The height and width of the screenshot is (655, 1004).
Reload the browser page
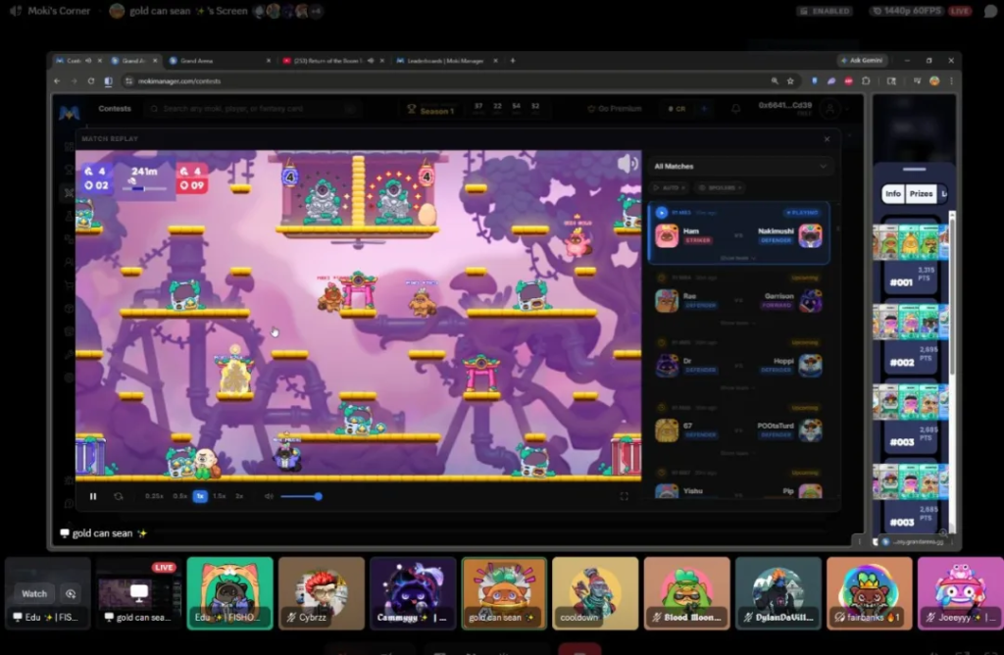coord(91,80)
